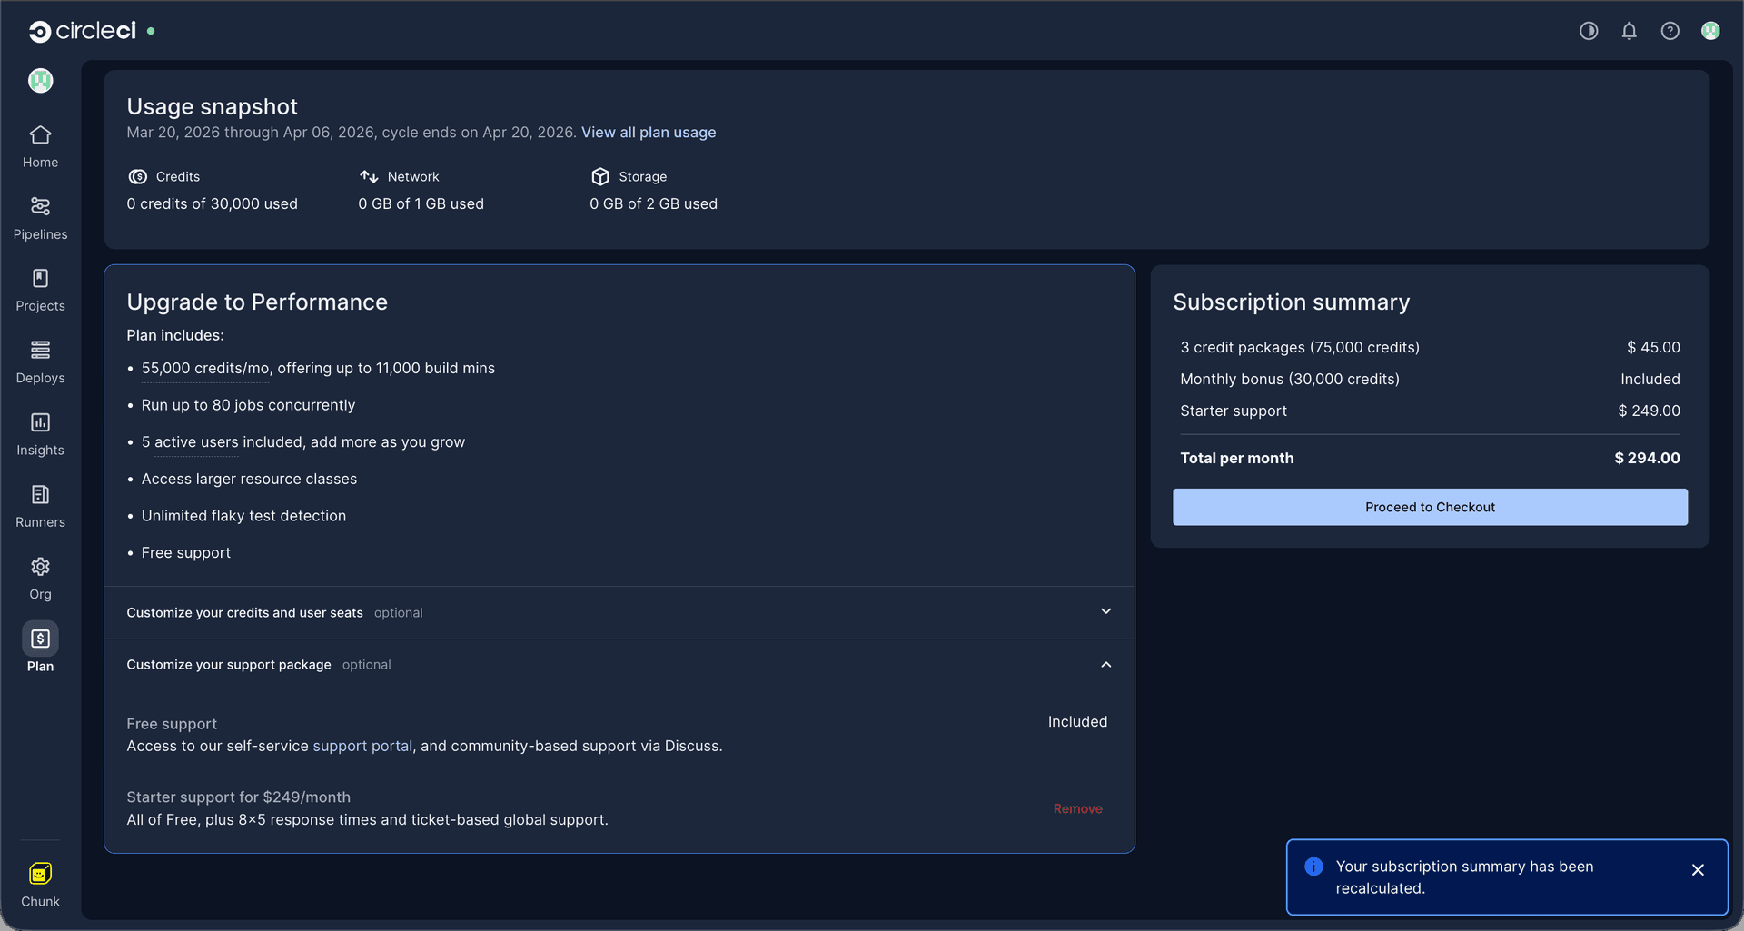The image size is (1744, 931).
Task: Open the help question mark icon
Action: click(1670, 31)
